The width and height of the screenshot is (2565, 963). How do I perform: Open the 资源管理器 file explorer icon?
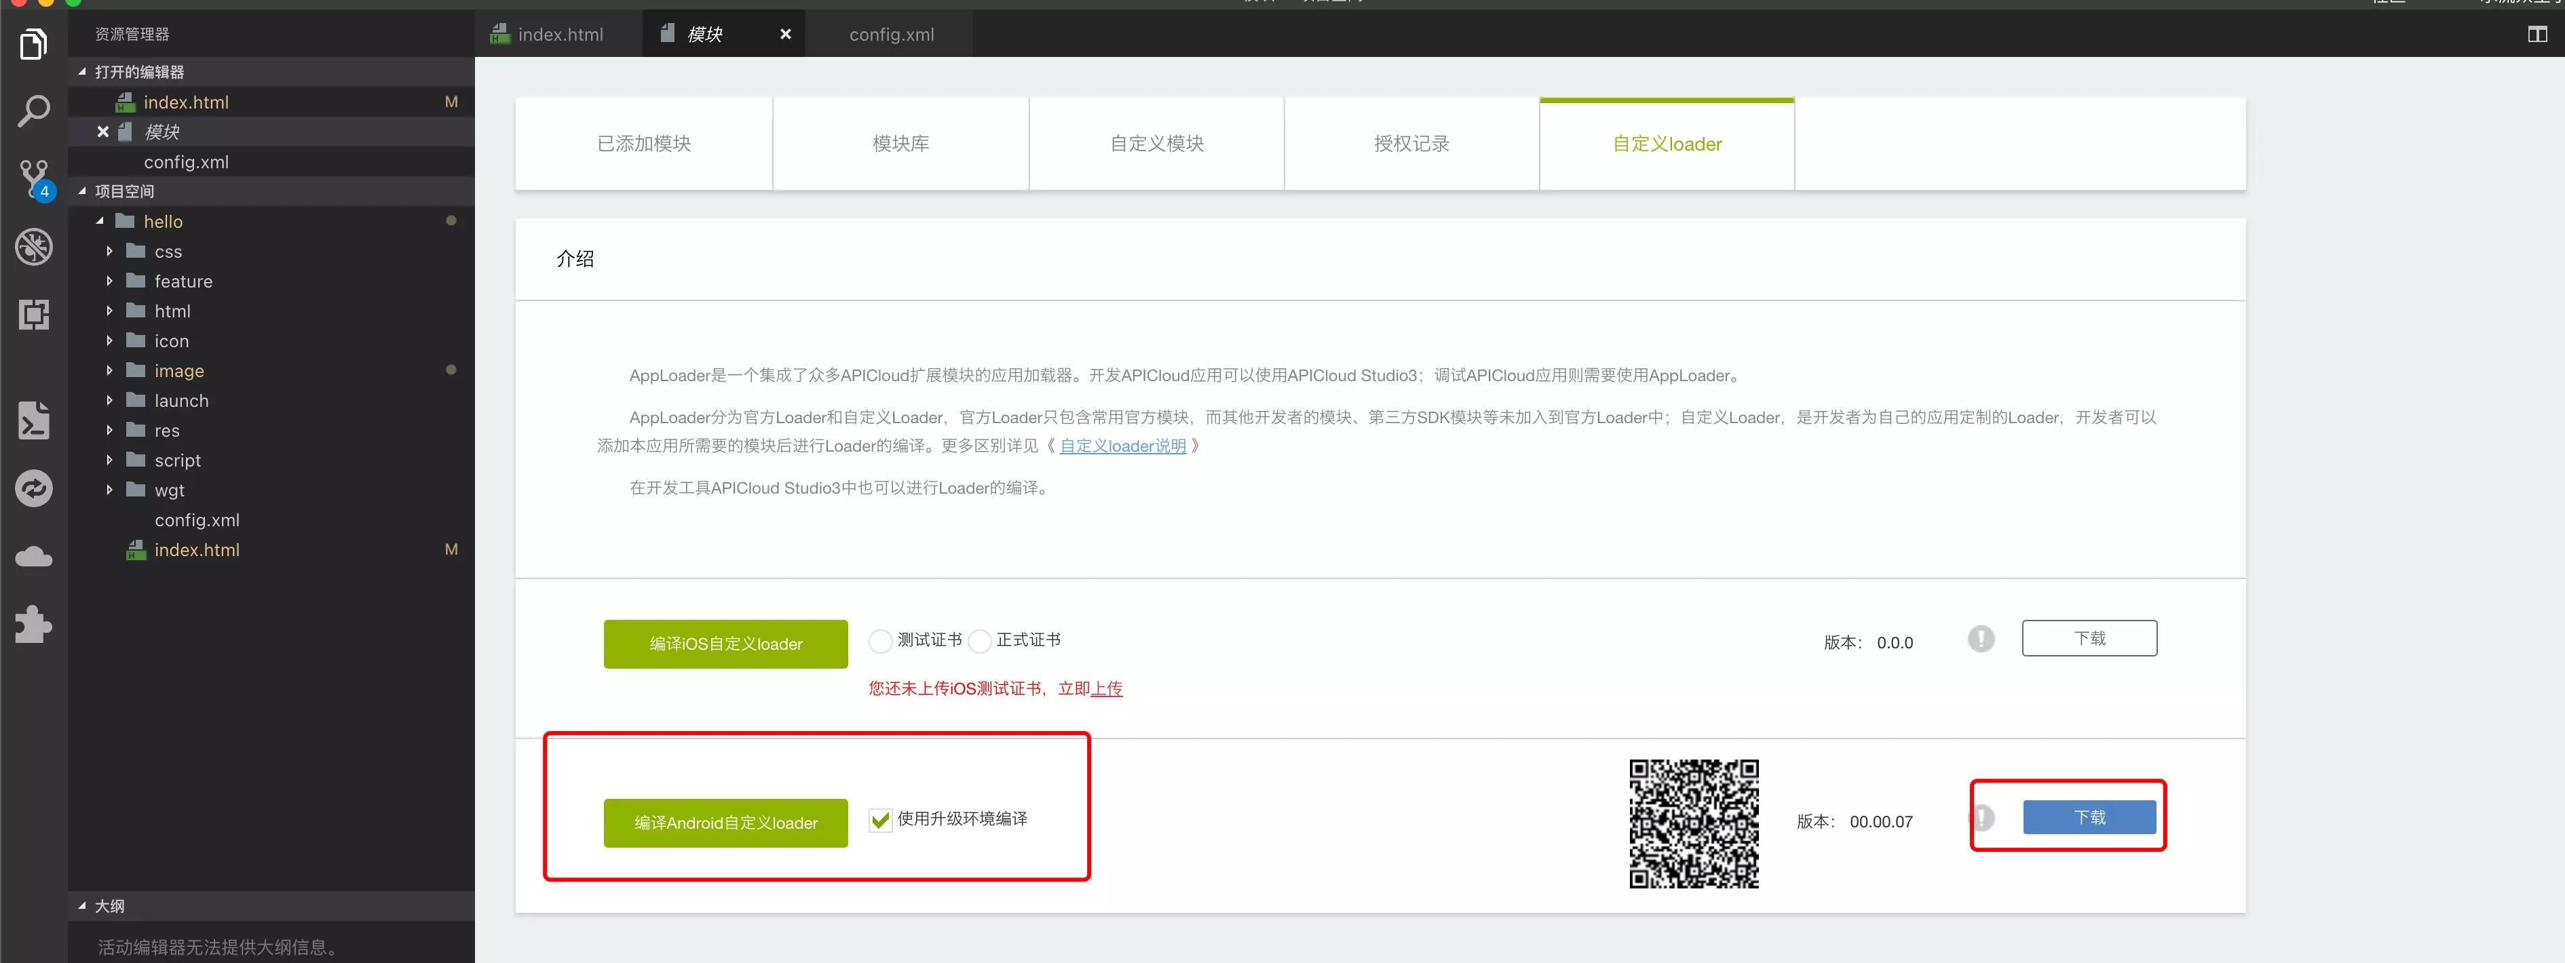pos(35,44)
